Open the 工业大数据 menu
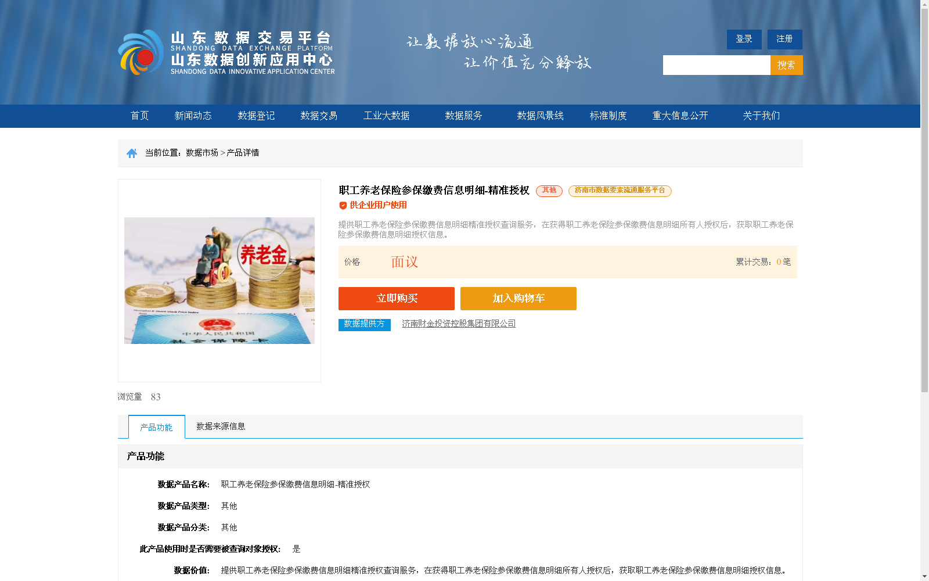 386,116
